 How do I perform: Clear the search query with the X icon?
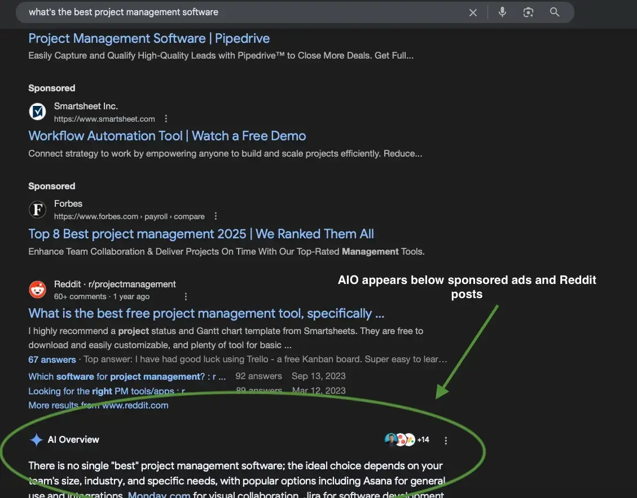473,12
